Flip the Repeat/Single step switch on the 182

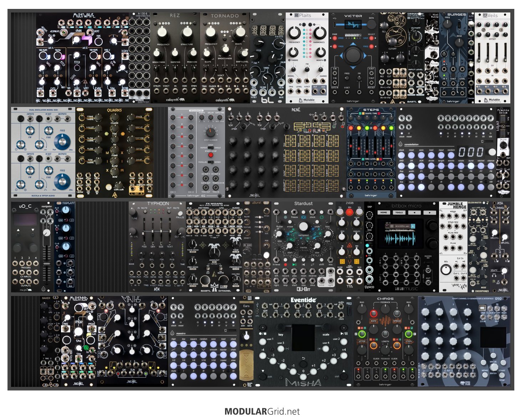click(210, 147)
